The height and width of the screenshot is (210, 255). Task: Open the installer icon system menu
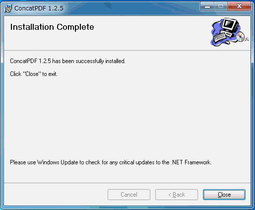pos(8,8)
